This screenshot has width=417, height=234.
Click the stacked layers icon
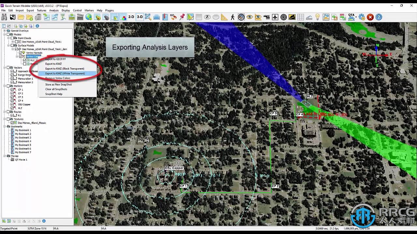click(x=157, y=17)
